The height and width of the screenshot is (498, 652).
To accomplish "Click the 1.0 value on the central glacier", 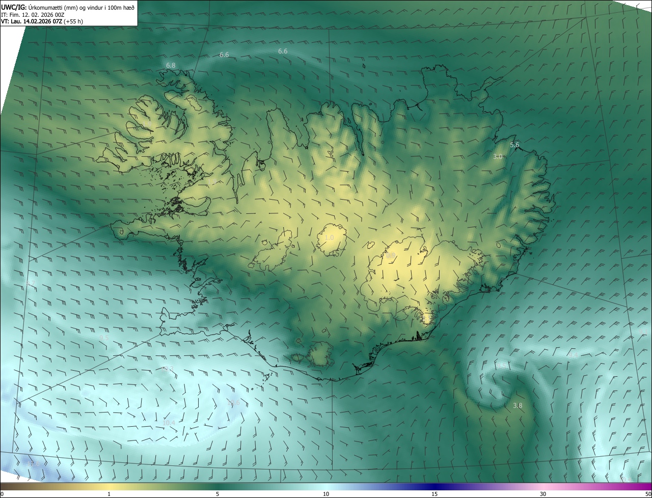I will pyautogui.click(x=329, y=238).
